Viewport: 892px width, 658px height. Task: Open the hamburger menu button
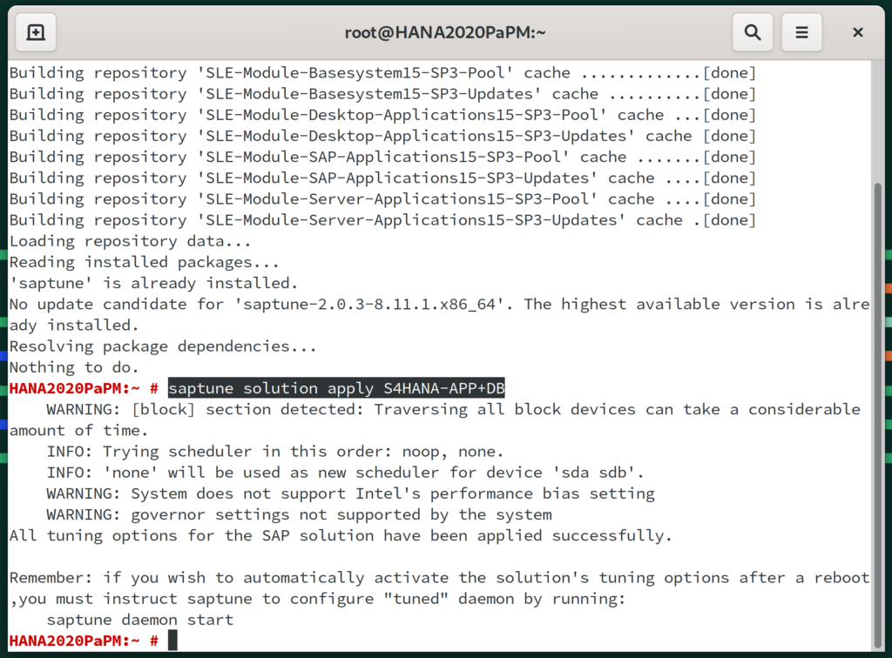(801, 32)
